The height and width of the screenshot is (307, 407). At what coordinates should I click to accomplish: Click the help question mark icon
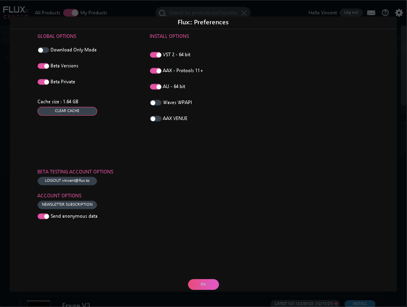(385, 13)
